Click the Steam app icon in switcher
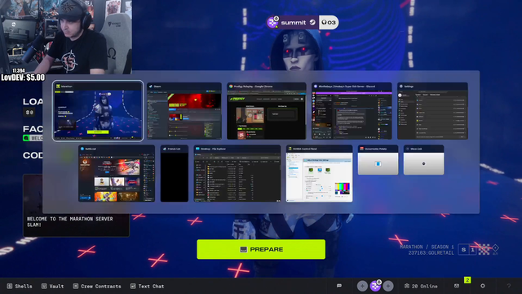 point(150,87)
